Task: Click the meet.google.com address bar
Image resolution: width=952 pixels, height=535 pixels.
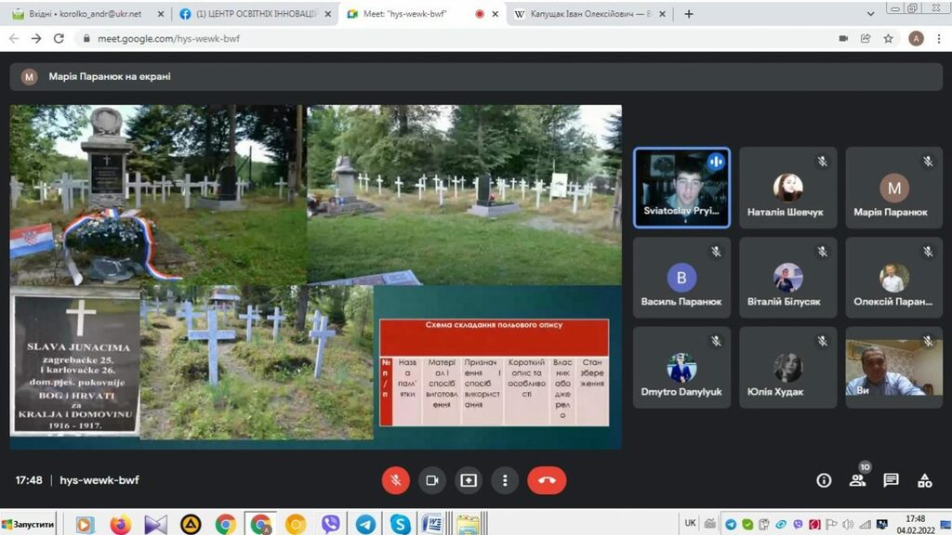Action: click(372, 39)
